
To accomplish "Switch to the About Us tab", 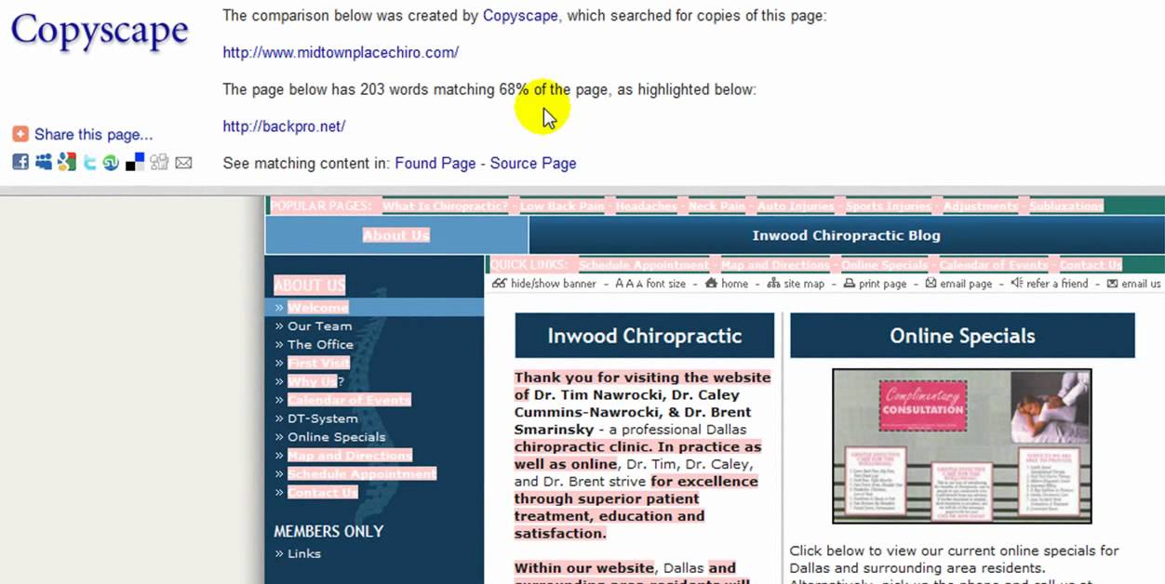I will click(396, 235).
